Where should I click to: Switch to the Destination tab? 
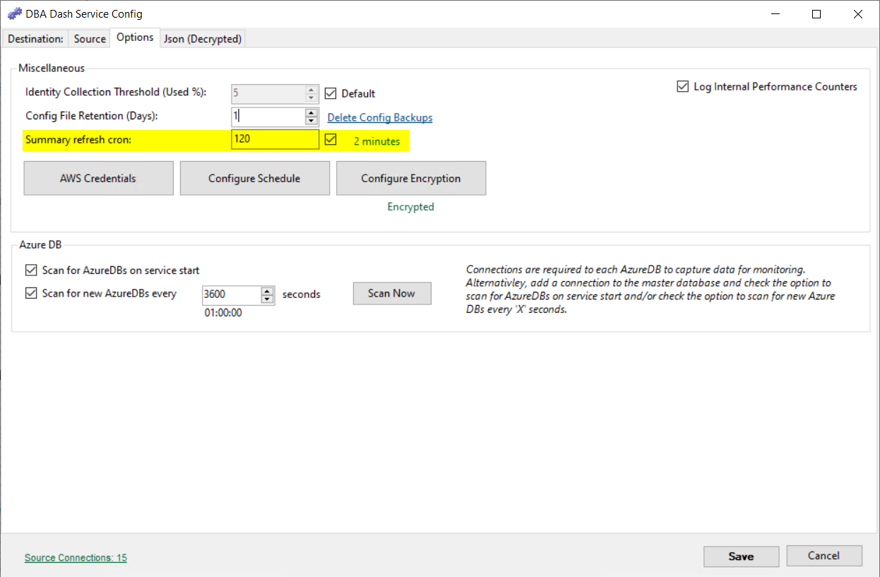[x=35, y=39]
